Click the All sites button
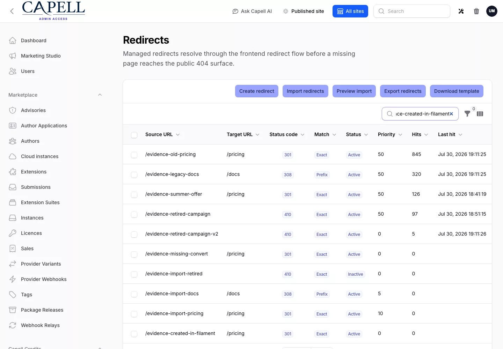The height and width of the screenshot is (349, 503). (x=350, y=11)
